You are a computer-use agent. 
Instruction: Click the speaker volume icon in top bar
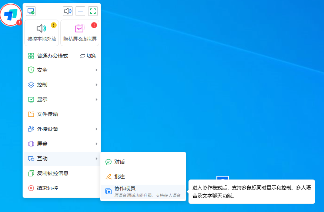[68, 11]
